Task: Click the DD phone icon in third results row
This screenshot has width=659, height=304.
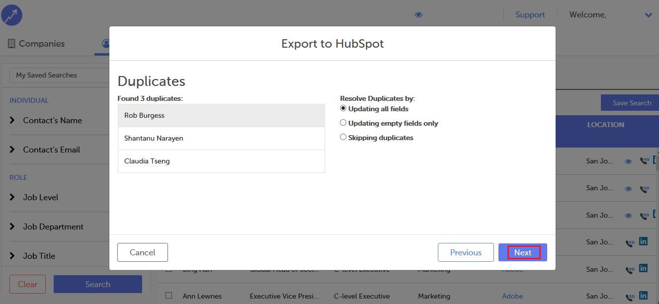Action: [645, 216]
